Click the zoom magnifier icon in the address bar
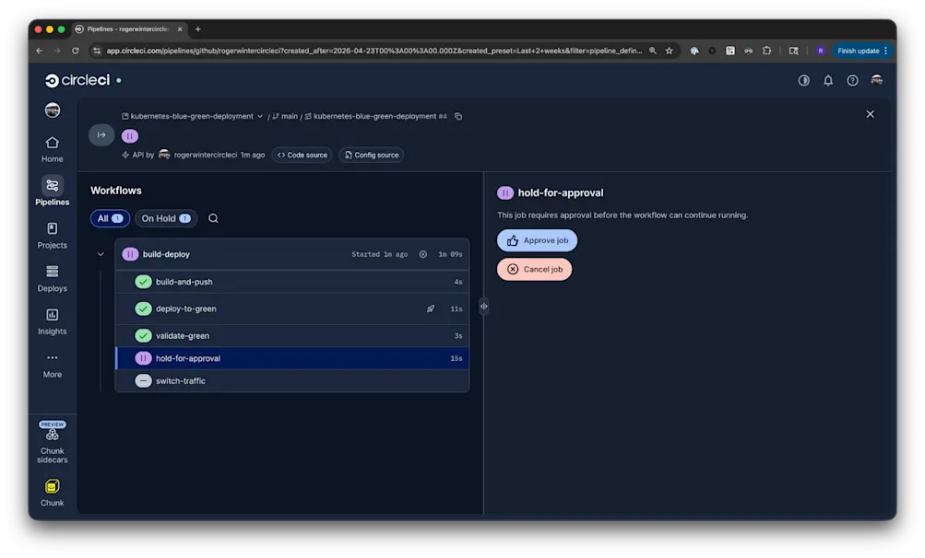Image resolution: width=925 pixels, height=558 pixels. [652, 51]
